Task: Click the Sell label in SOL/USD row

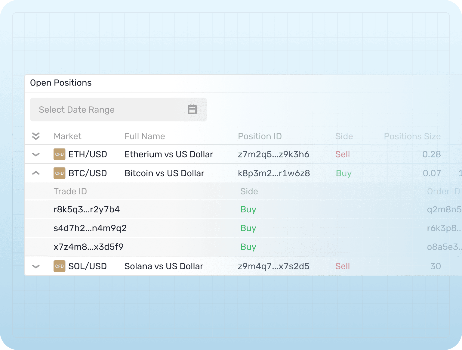Action: (x=343, y=266)
